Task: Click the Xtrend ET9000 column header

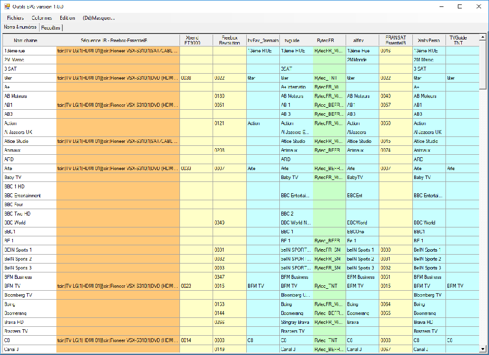Action: click(196, 40)
